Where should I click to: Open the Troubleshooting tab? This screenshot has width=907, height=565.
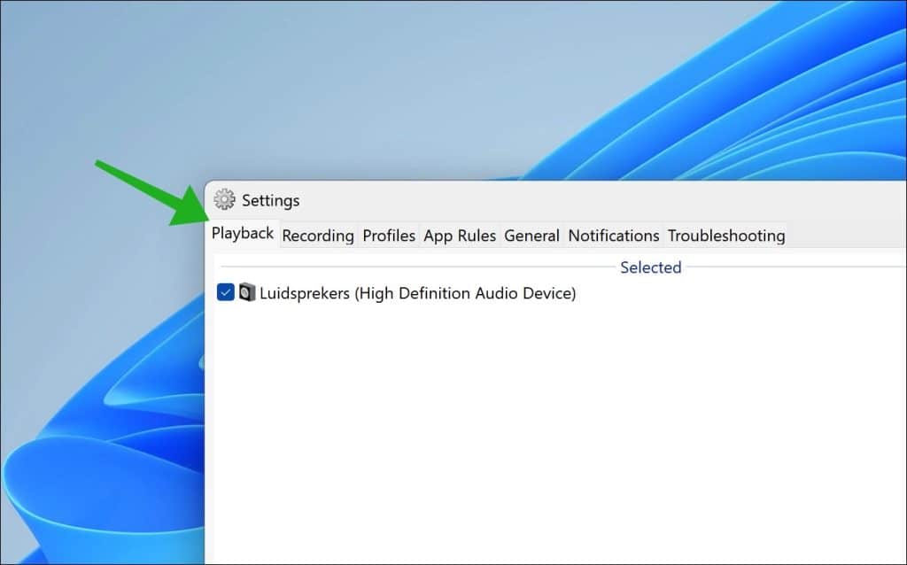tap(726, 236)
